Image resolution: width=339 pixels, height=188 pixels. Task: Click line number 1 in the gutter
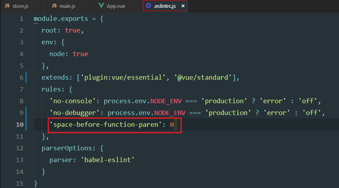coord(21,19)
